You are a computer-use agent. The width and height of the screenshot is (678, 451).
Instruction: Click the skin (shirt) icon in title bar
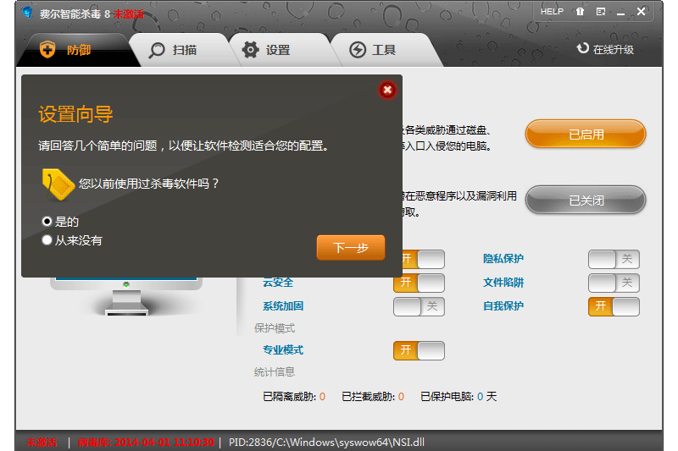pos(580,12)
